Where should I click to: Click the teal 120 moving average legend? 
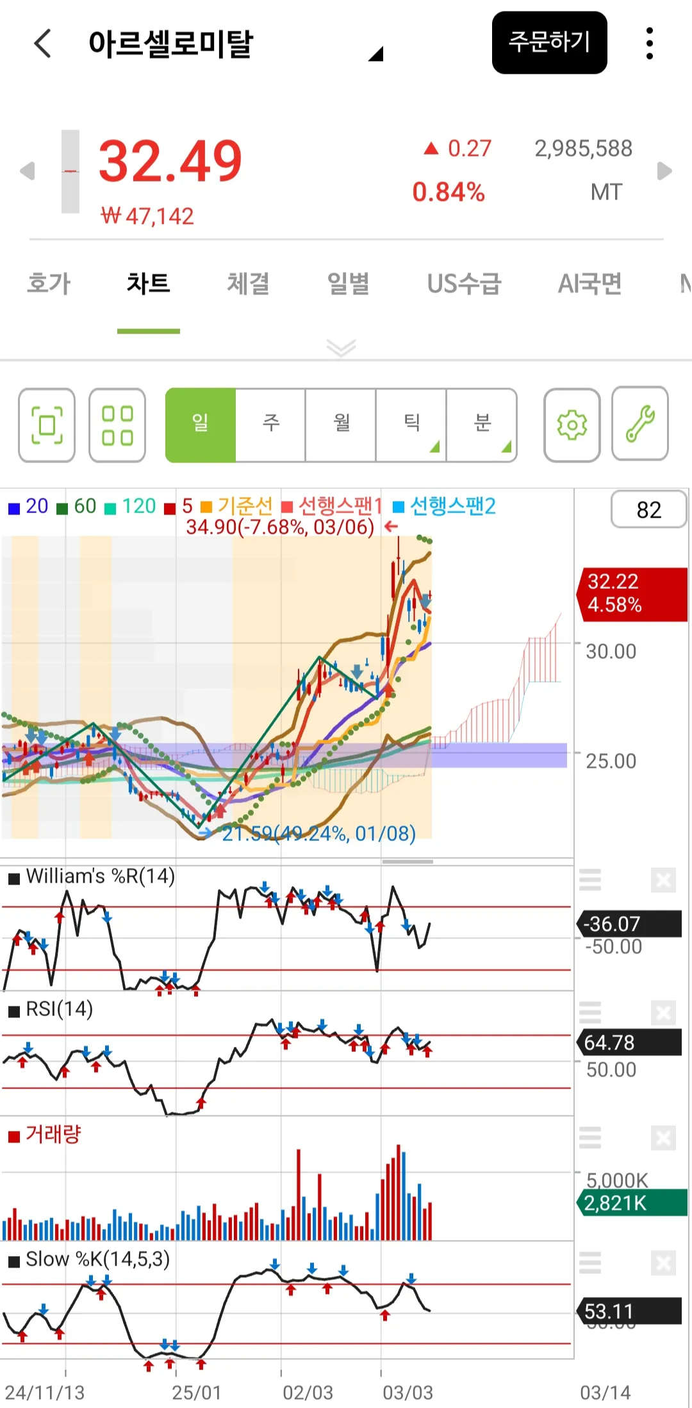tap(131, 506)
